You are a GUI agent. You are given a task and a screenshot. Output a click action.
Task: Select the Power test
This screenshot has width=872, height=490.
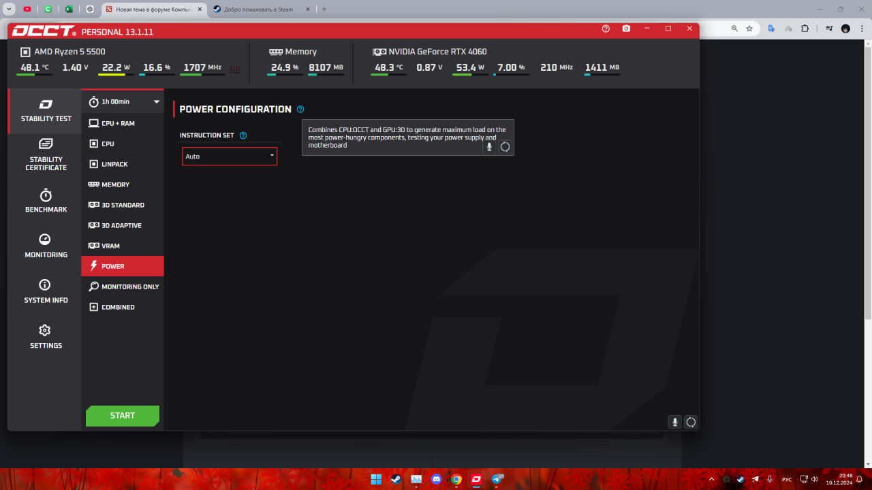pyautogui.click(x=123, y=266)
